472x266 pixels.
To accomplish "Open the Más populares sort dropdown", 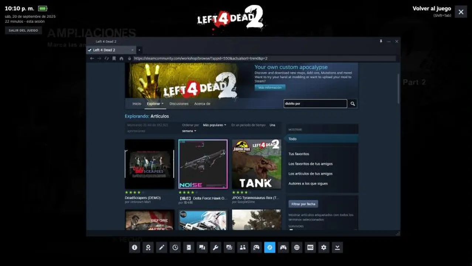I will point(215,125).
